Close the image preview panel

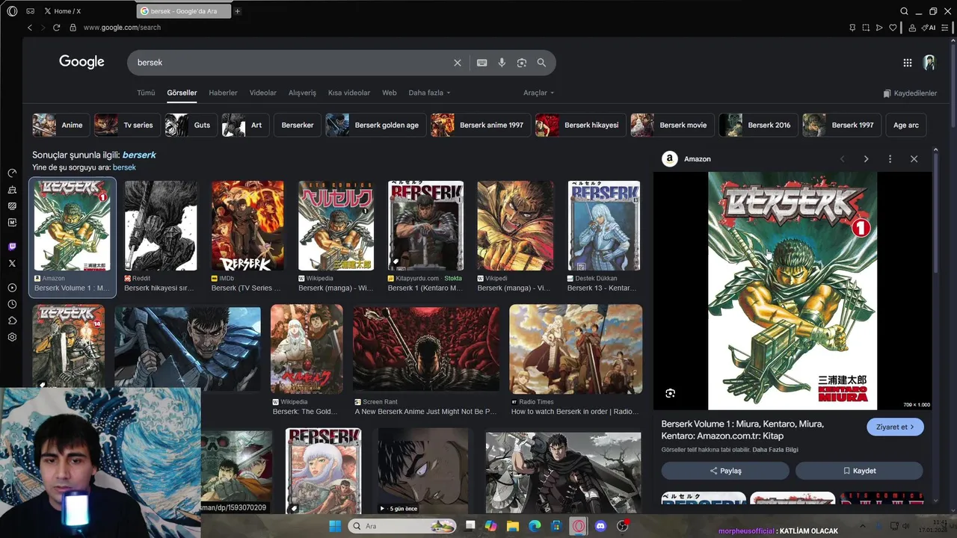coord(914,159)
